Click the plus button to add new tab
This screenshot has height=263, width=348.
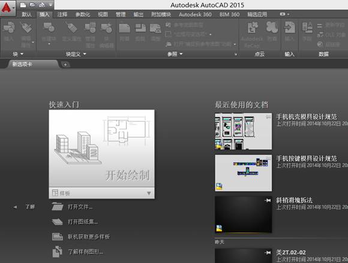[x=65, y=65]
